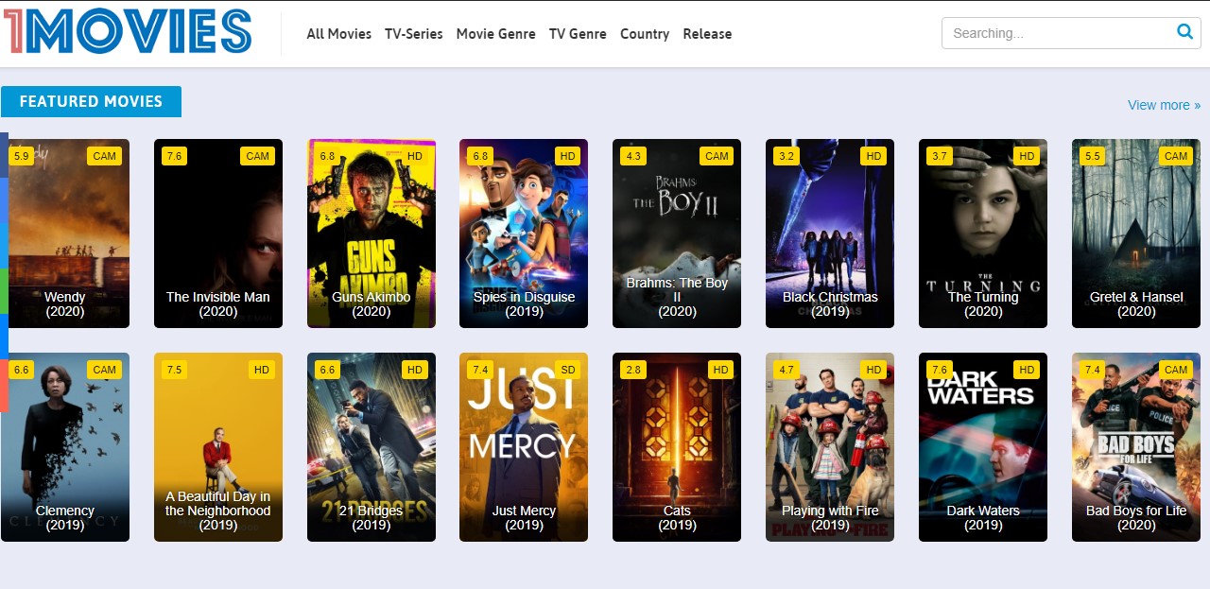Image resolution: width=1210 pixels, height=589 pixels.
Task: Follow the View more » link
Action: 1164,105
